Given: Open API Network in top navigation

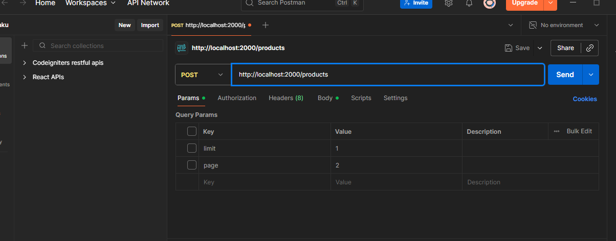Looking at the screenshot, I should (x=148, y=3).
